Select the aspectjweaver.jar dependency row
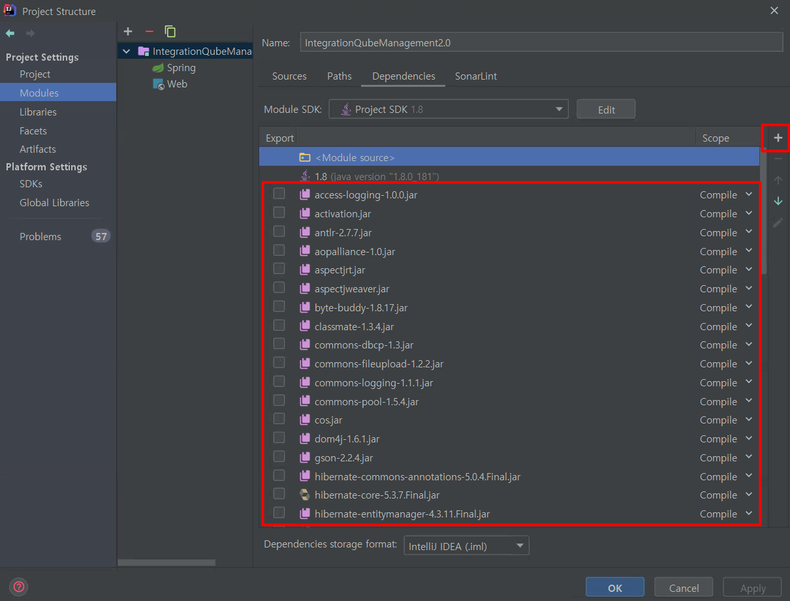 click(x=509, y=289)
